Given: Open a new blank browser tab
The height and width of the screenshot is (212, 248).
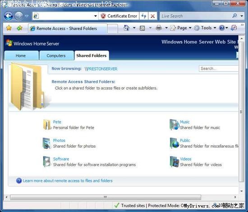Looking at the screenshot, I should point(113,29).
